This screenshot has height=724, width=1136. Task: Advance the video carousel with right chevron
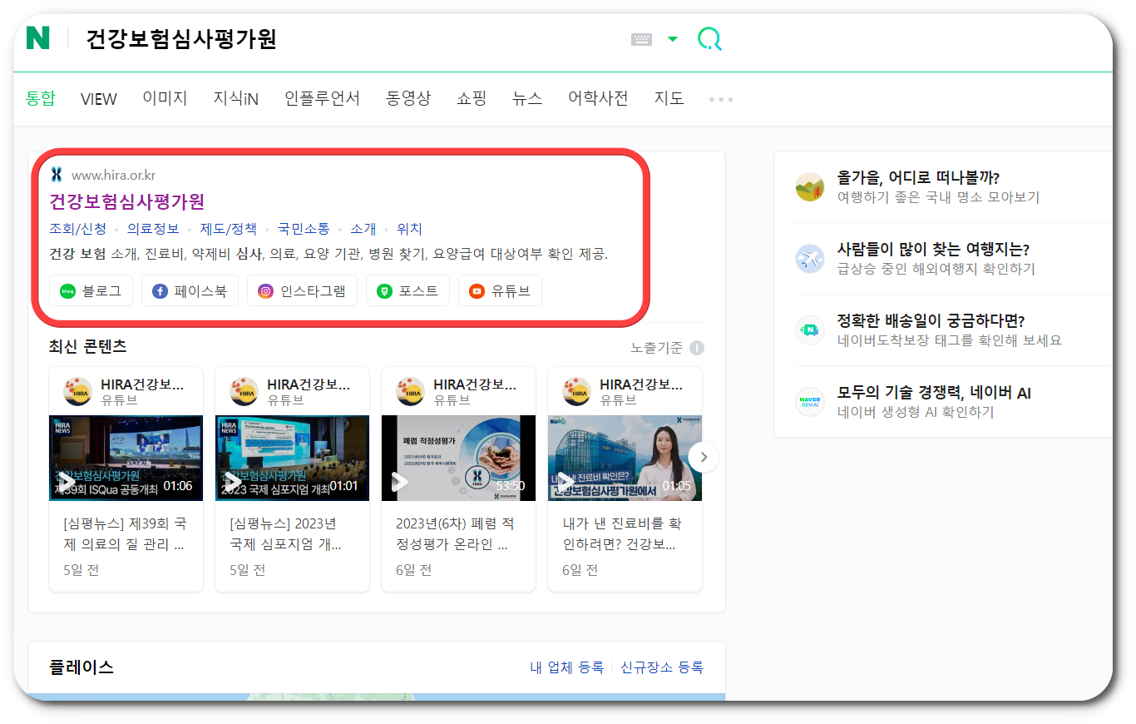[x=703, y=457]
